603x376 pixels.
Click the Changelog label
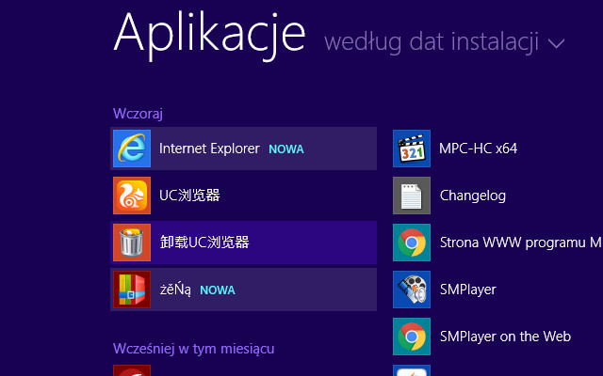[473, 196]
